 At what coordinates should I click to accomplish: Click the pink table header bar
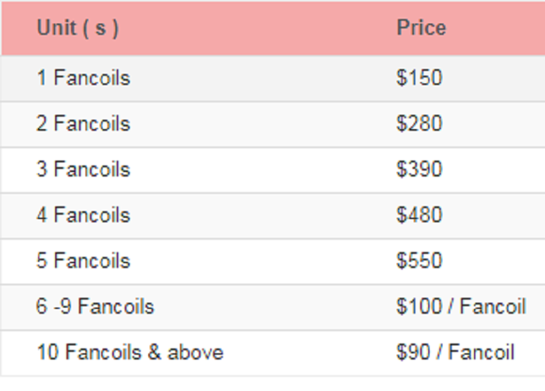click(273, 28)
